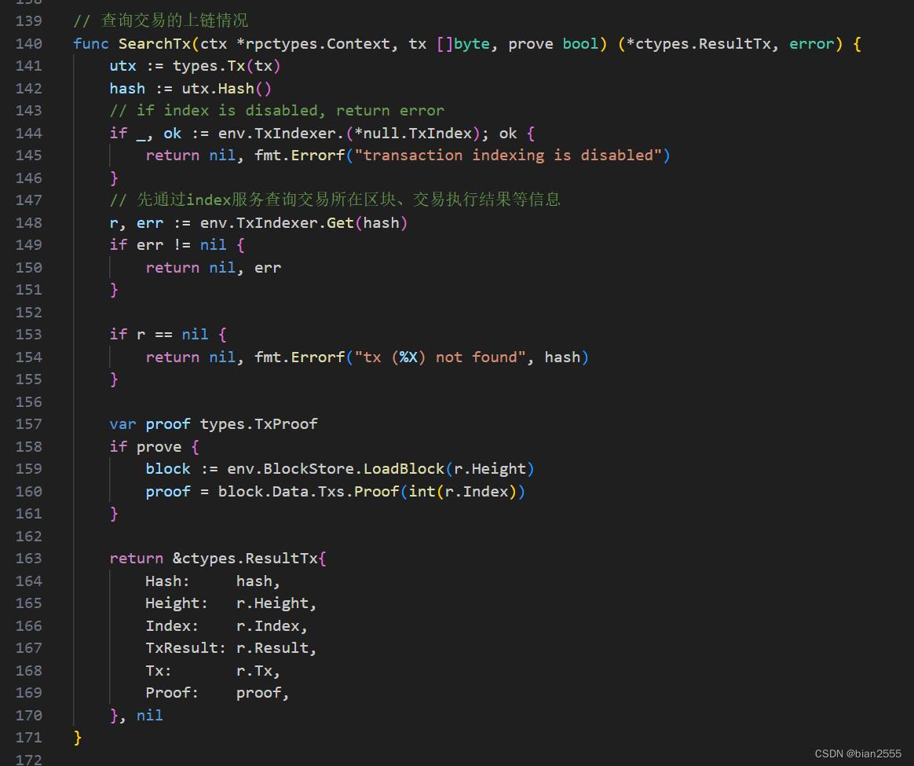Click "*null.TxIndex" type assertion on line 144
The image size is (914, 766).
(413, 134)
